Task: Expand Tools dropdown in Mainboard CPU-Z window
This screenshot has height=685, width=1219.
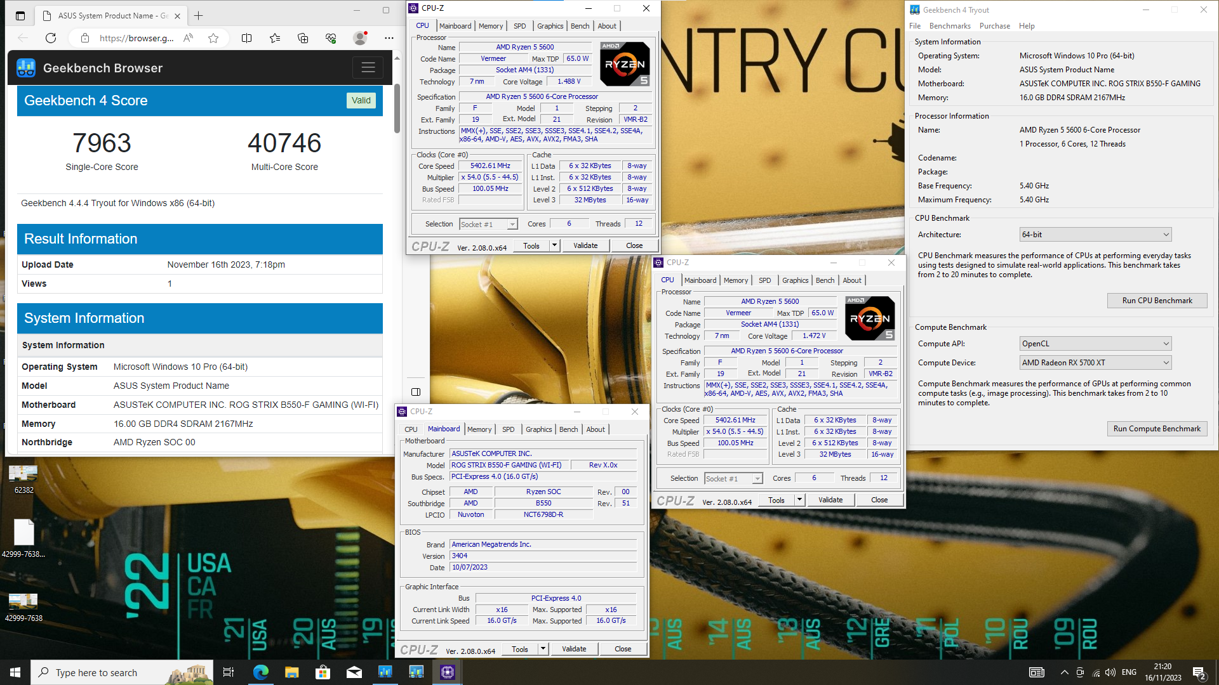Action: pos(543,649)
